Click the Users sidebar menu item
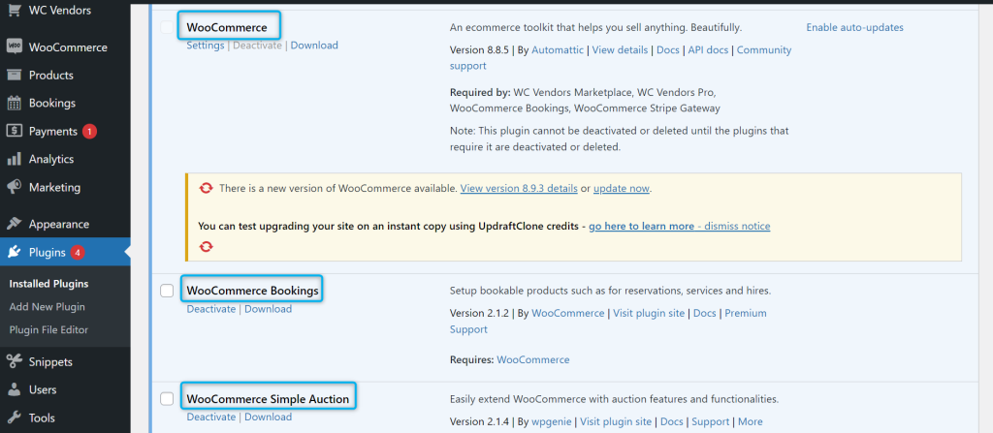 (x=43, y=390)
